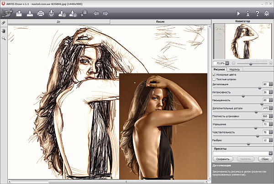Select the Zoom magnifier tool
Screen dimensions: 274x184
pos(4,39)
